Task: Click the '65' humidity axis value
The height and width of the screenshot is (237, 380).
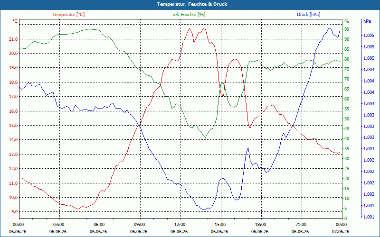Action: (x=347, y=89)
